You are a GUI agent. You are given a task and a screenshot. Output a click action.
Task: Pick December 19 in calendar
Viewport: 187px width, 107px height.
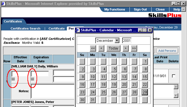click(x=114, y=84)
